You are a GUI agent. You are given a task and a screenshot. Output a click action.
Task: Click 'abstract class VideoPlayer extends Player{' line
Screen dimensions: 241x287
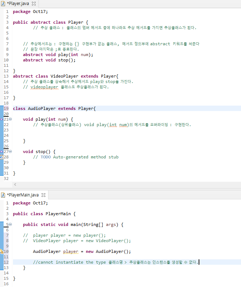pos(66,76)
